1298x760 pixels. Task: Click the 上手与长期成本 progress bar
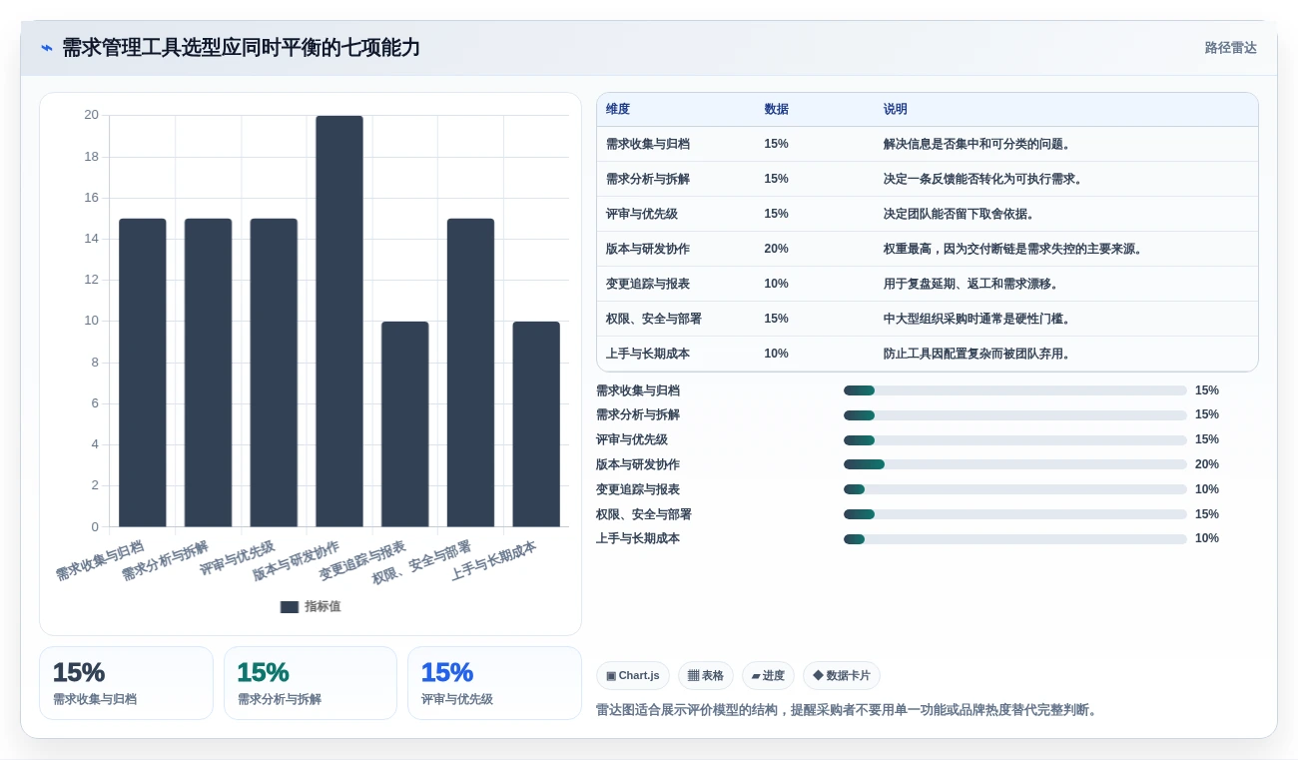coord(1015,538)
